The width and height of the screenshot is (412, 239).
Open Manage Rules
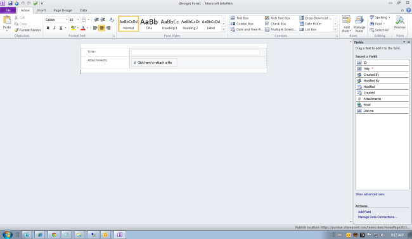[x=359, y=24]
